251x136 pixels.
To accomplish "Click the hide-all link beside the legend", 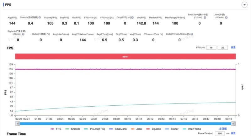I will point(223,129).
